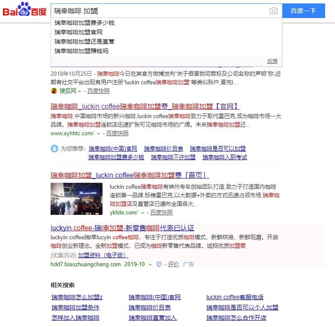Select suggestion 瑞幸咖啡加盟费多少钱

coord(166,23)
